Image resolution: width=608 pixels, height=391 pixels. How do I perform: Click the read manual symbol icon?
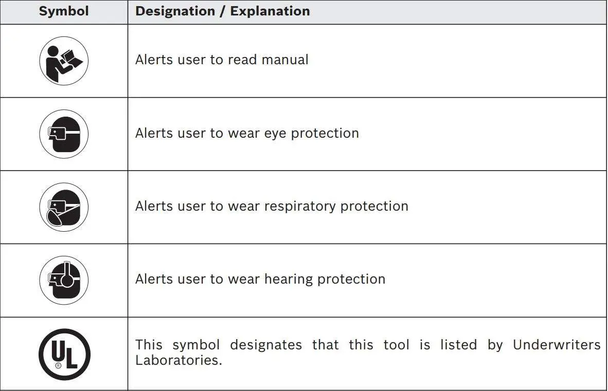tap(64, 61)
